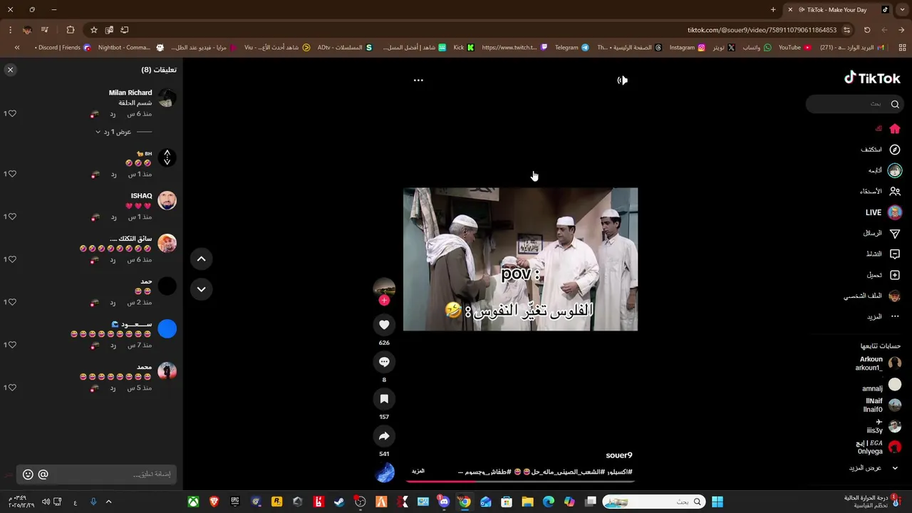Click the comments bubble icon on video

(x=384, y=362)
